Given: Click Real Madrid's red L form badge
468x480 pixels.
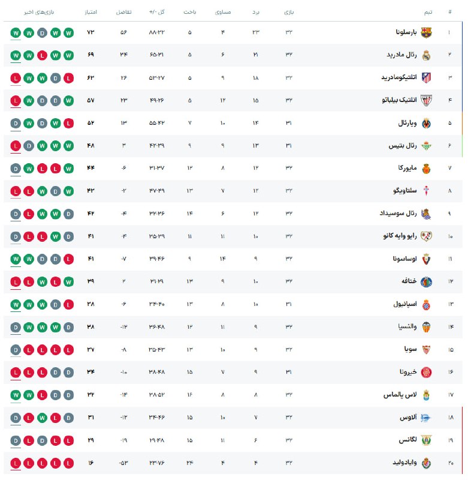Looking at the screenshot, I should pyautogui.click(x=42, y=55).
